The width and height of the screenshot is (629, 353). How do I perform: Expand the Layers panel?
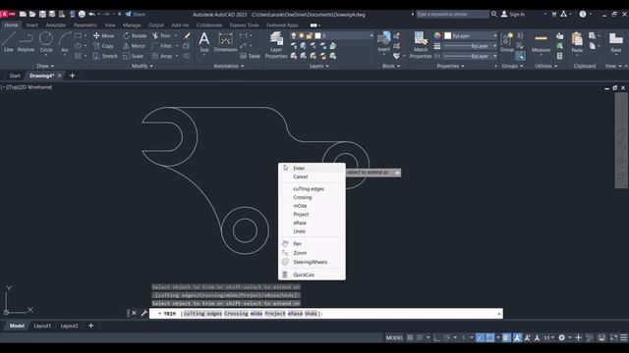(x=319, y=66)
